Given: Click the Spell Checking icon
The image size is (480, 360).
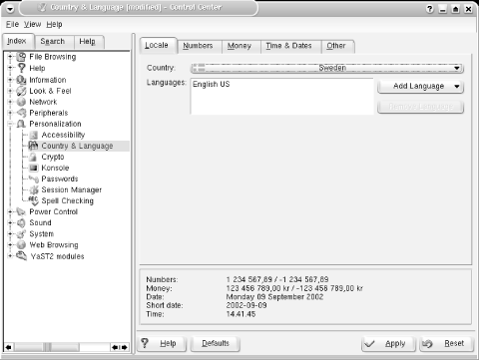Looking at the screenshot, I should (33, 200).
